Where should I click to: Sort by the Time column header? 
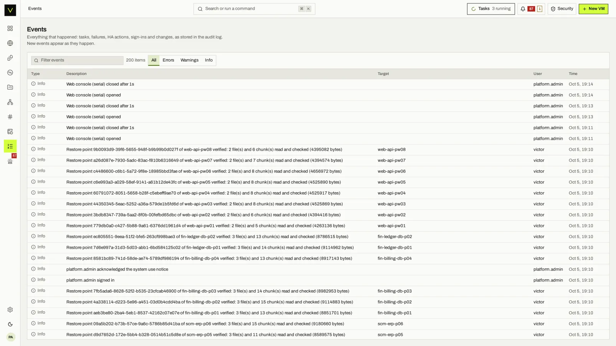[573, 74]
